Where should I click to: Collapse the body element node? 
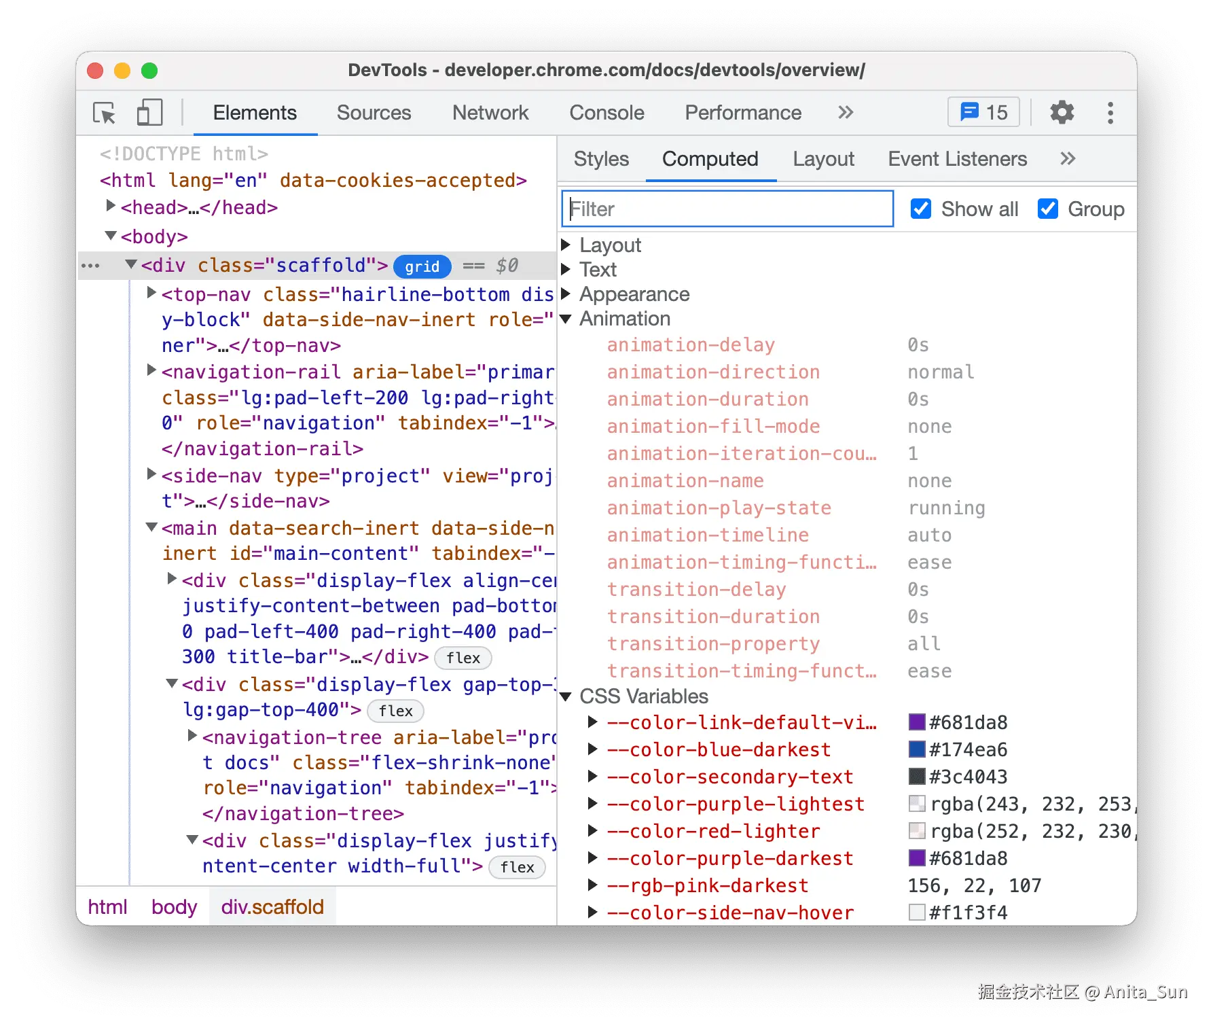(111, 236)
